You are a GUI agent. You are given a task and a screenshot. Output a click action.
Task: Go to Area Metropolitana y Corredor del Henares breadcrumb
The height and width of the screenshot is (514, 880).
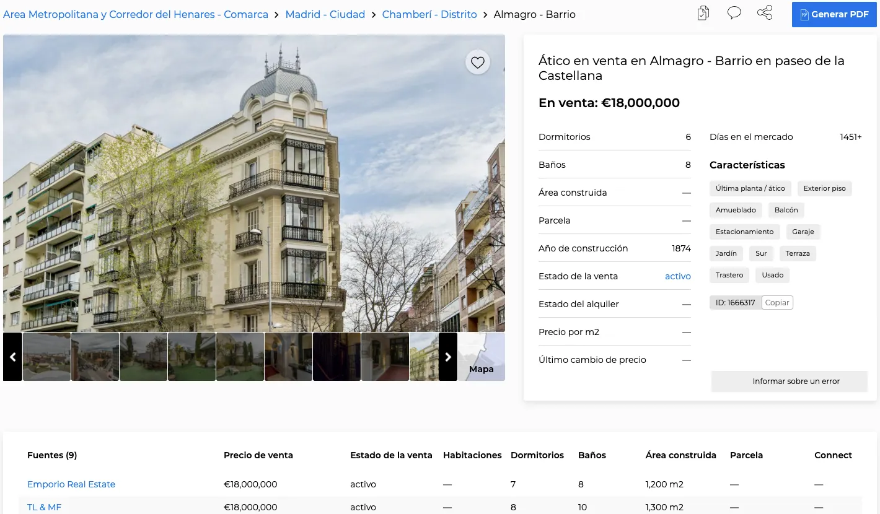tap(136, 14)
